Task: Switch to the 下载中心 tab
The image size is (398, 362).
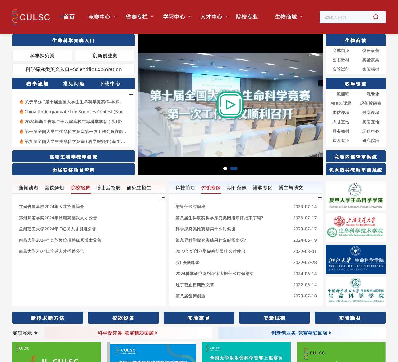Action: tap(109, 83)
